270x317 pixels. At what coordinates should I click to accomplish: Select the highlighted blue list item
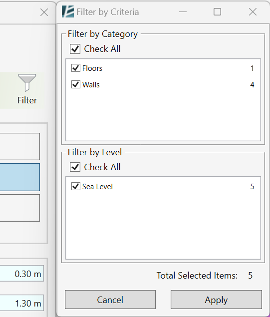(x=20, y=177)
